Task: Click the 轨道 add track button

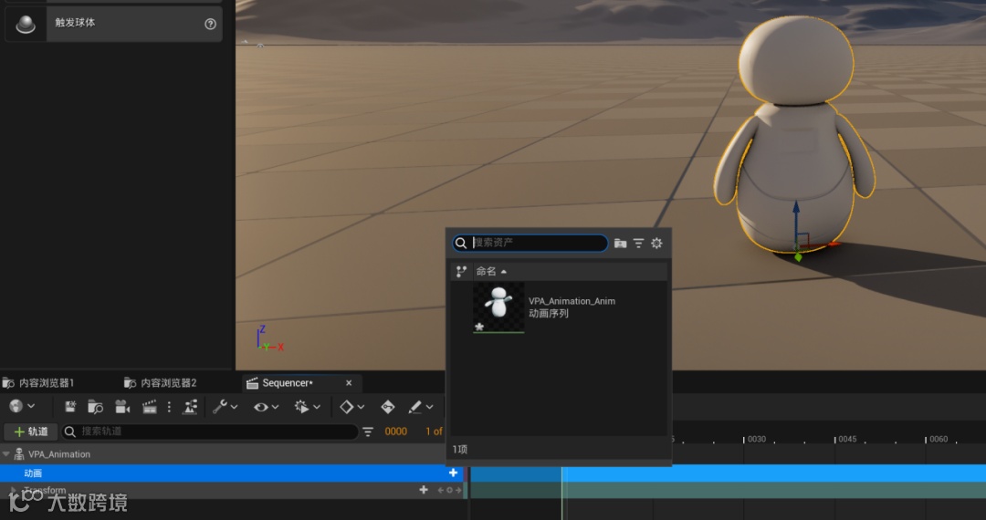Action: tap(31, 432)
